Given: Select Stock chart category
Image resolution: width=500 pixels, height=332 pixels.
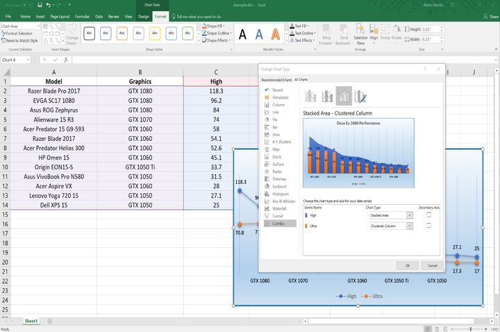Looking at the screenshot, I should coord(278,157).
